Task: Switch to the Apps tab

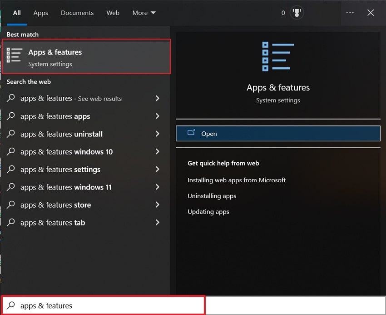Action: pos(40,13)
